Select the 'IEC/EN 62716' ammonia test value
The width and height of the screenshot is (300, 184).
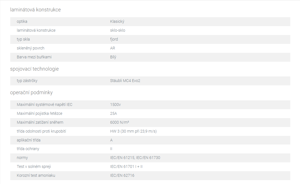[x=122, y=176]
